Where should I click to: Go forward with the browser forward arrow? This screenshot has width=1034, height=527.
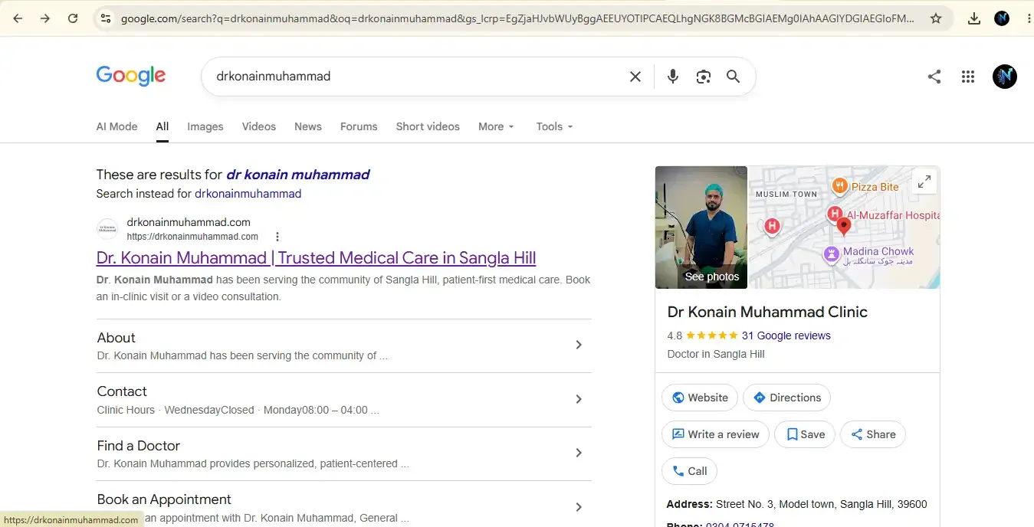click(45, 18)
